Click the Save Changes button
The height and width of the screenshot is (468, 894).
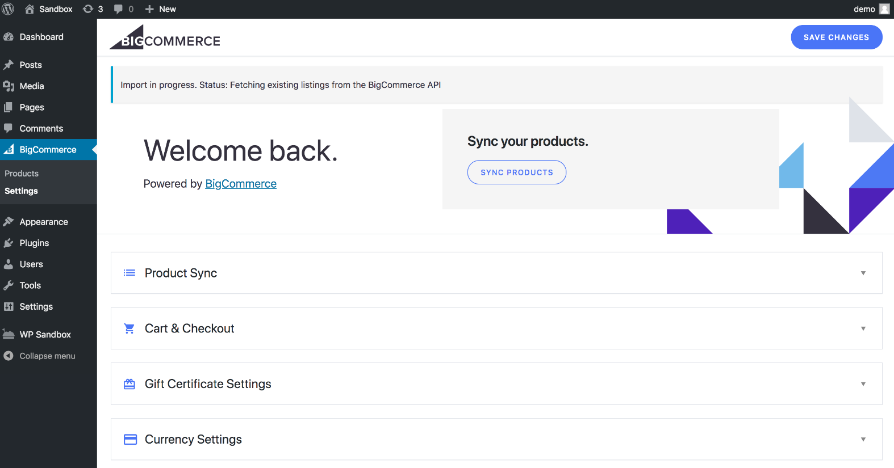tap(836, 37)
